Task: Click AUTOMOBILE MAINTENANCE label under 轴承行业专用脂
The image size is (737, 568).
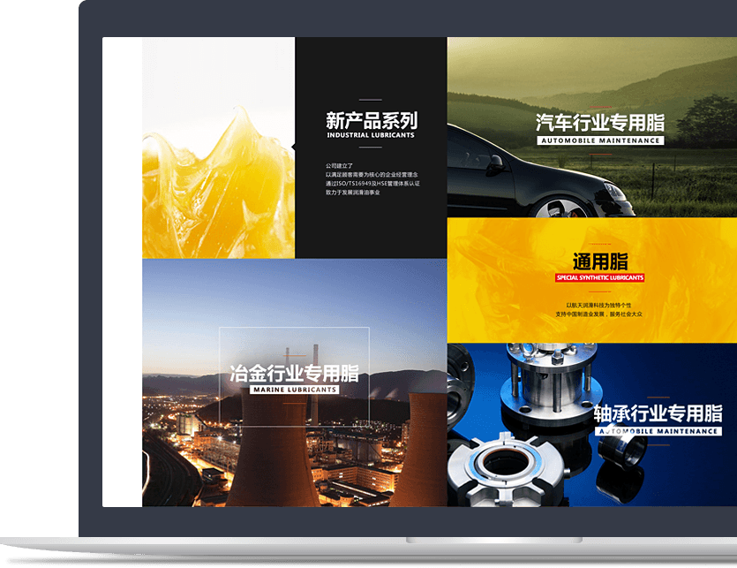Action: click(661, 433)
